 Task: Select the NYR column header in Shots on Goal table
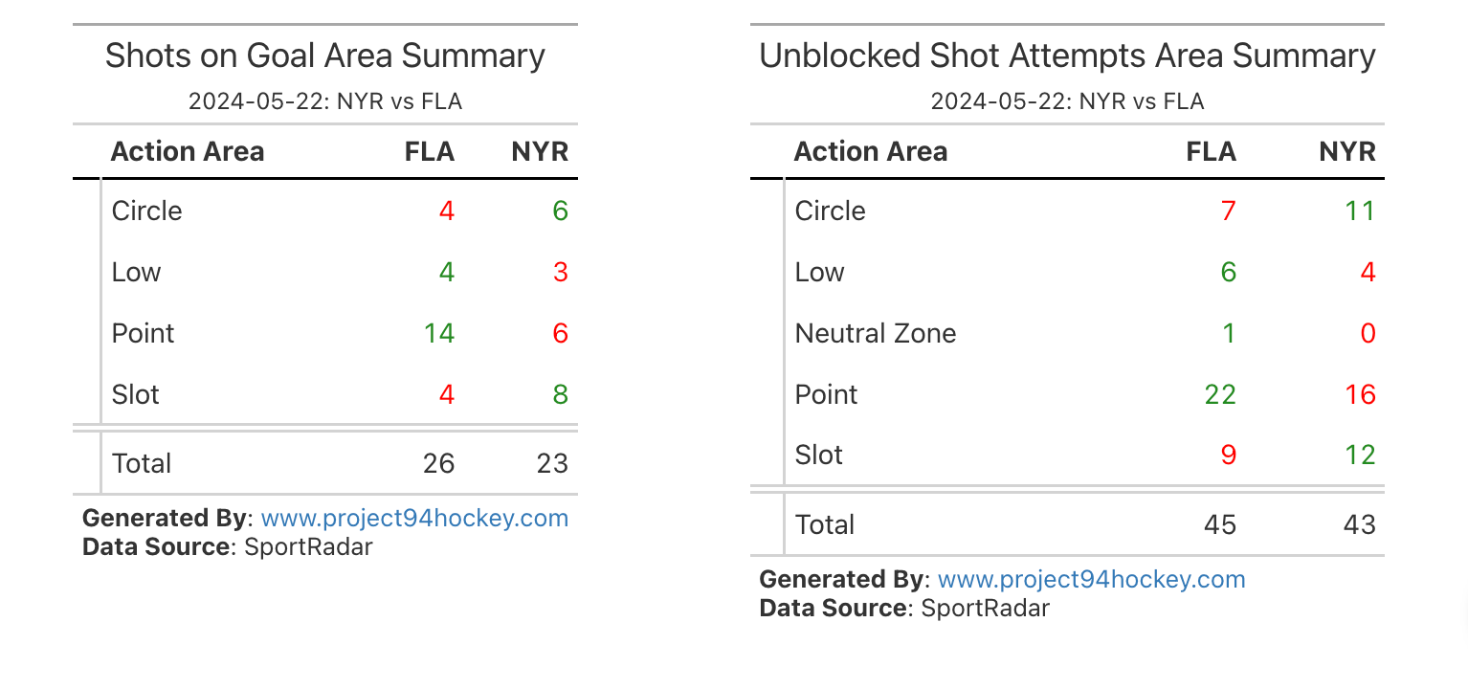tap(540, 151)
